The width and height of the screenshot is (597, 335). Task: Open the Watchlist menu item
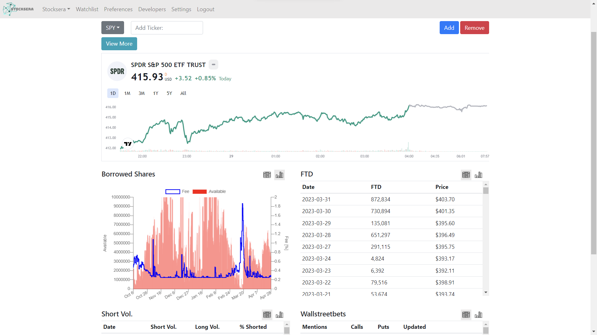pyautogui.click(x=87, y=9)
